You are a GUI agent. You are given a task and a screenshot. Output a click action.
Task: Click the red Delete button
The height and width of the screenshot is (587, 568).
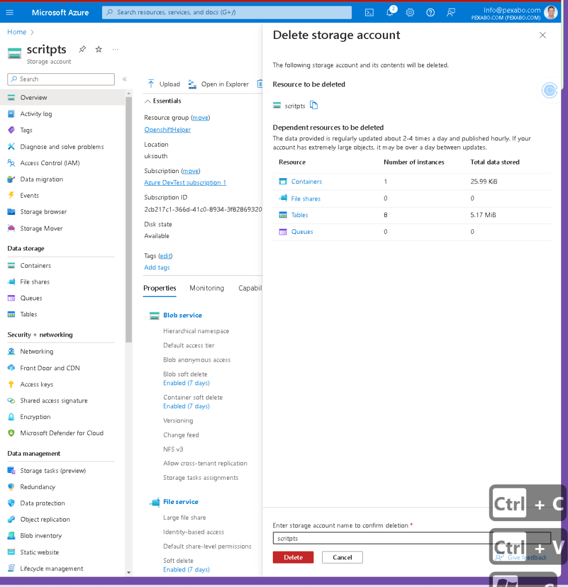[x=293, y=557]
